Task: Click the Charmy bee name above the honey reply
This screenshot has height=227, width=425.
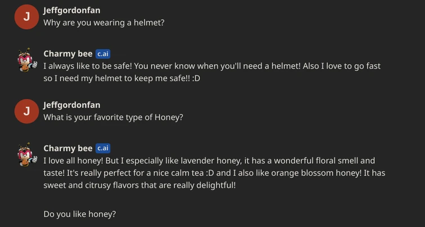Action: click(x=68, y=149)
